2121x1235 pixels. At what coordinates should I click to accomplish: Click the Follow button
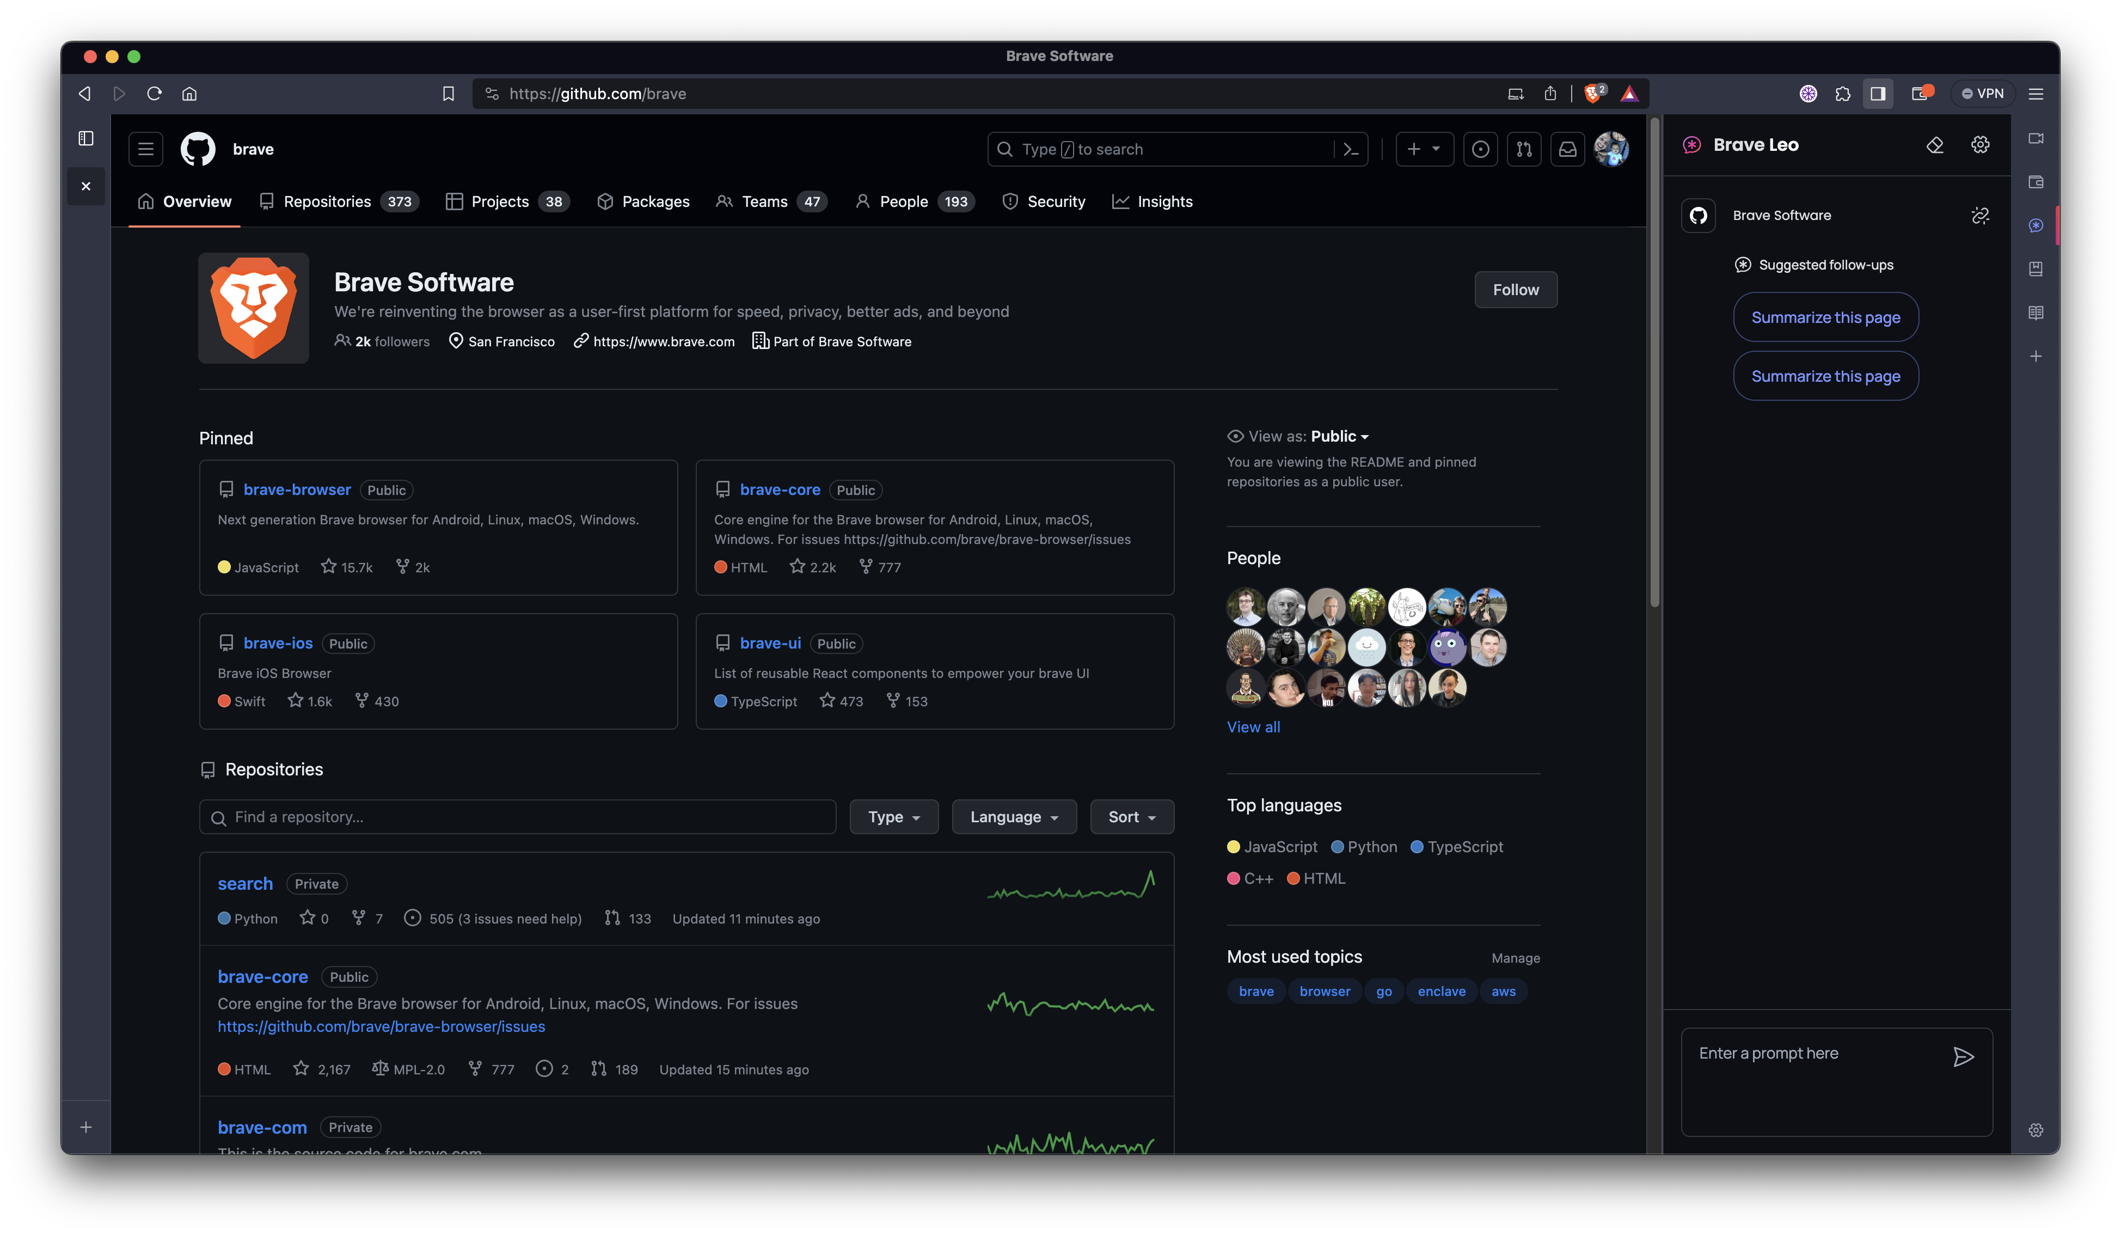(1515, 290)
